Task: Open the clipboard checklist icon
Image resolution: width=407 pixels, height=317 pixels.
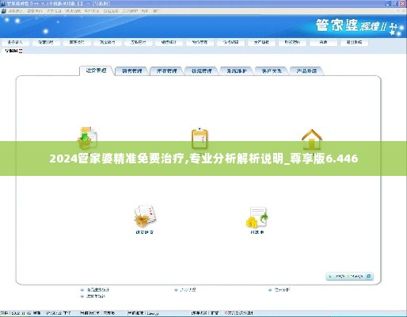Action: click(200, 138)
